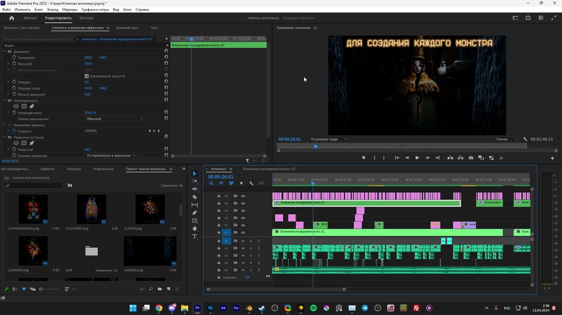Toggle Gaussian Blur effect fx visibility
The width and height of the screenshot is (562, 315).
click(x=10, y=137)
